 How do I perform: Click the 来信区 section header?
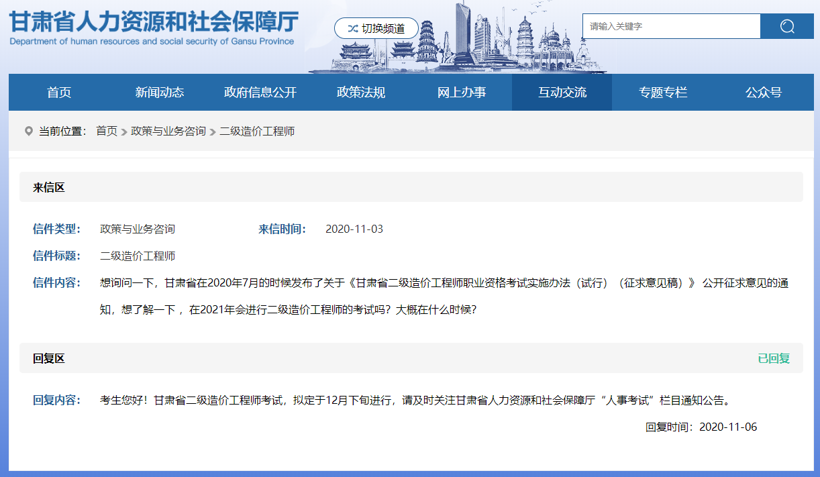pyautogui.click(x=49, y=187)
